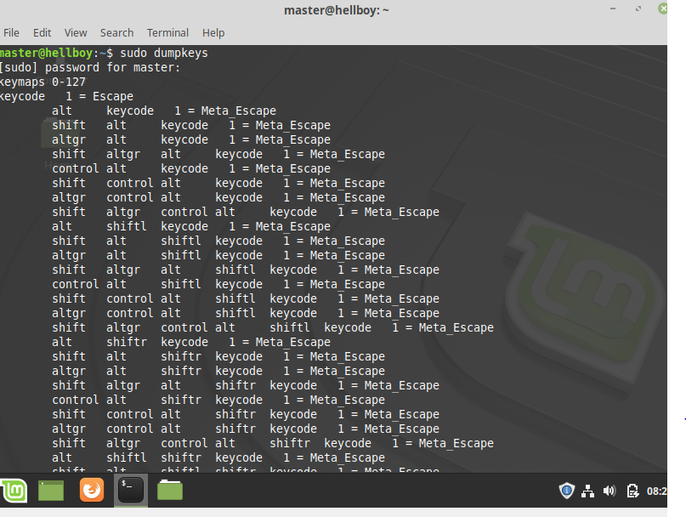Viewport: 686px width, 517px height.
Task: Click the clock in the system tray
Action: pos(657,491)
